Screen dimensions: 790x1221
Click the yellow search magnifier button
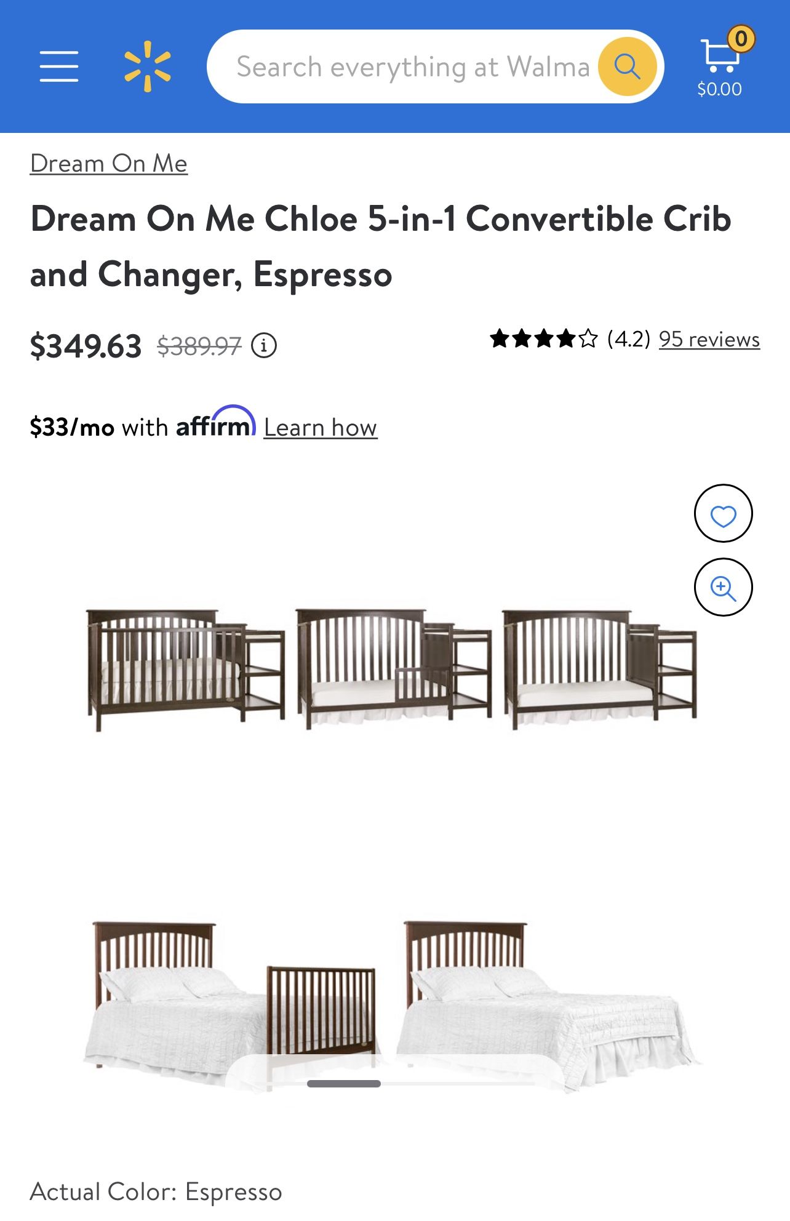pos(627,66)
